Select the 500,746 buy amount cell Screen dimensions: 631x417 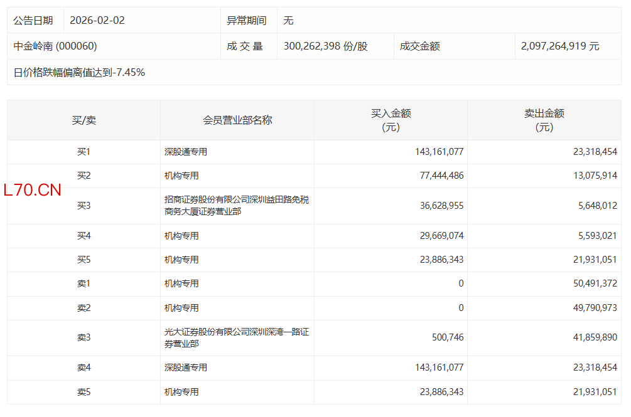point(448,337)
